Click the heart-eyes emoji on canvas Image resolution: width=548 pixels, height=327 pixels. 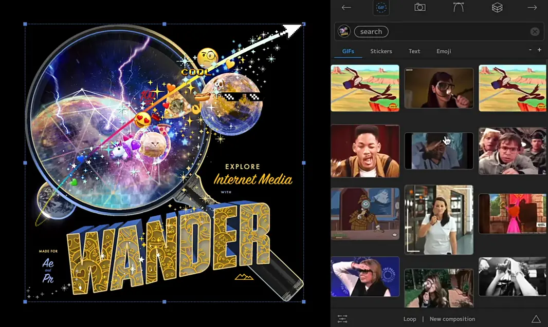click(x=143, y=120)
